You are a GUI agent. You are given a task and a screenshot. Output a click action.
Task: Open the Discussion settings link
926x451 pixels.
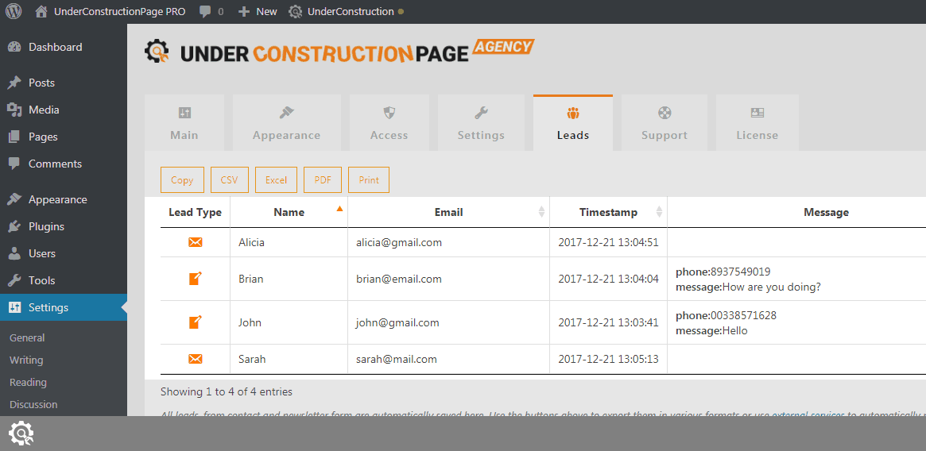33,404
